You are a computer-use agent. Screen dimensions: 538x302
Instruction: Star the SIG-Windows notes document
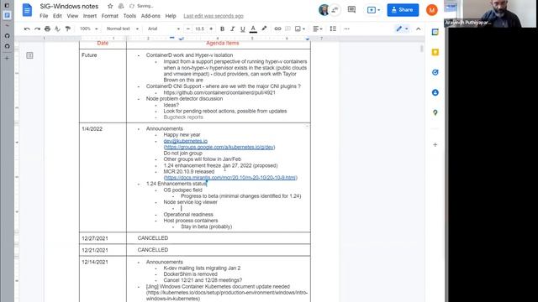click(x=110, y=6)
